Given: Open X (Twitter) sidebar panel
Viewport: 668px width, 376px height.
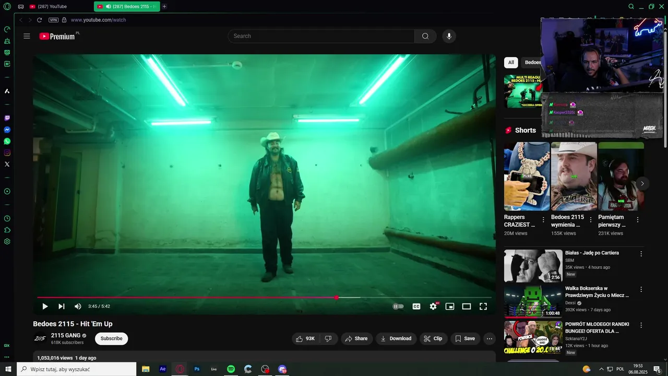Looking at the screenshot, I should [x=7, y=164].
